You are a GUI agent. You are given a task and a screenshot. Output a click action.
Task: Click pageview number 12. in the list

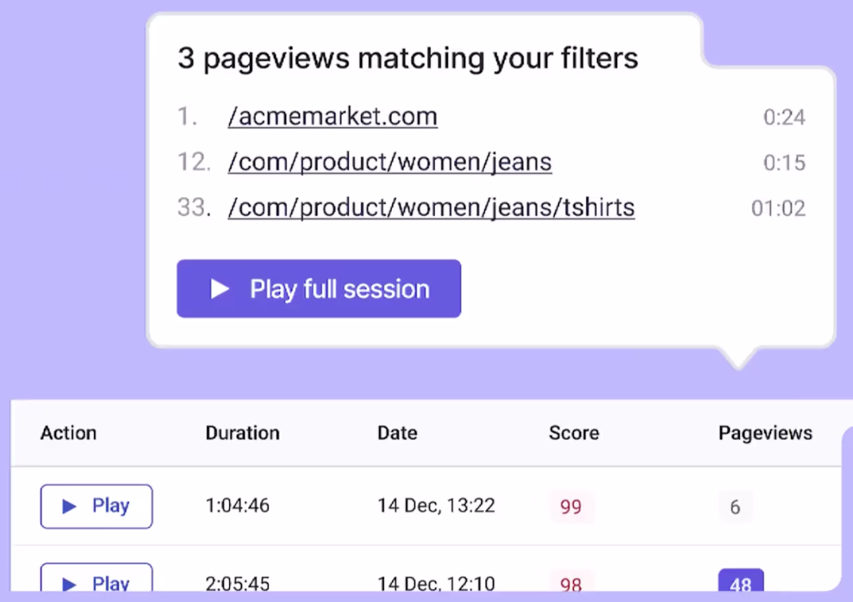[x=194, y=162]
